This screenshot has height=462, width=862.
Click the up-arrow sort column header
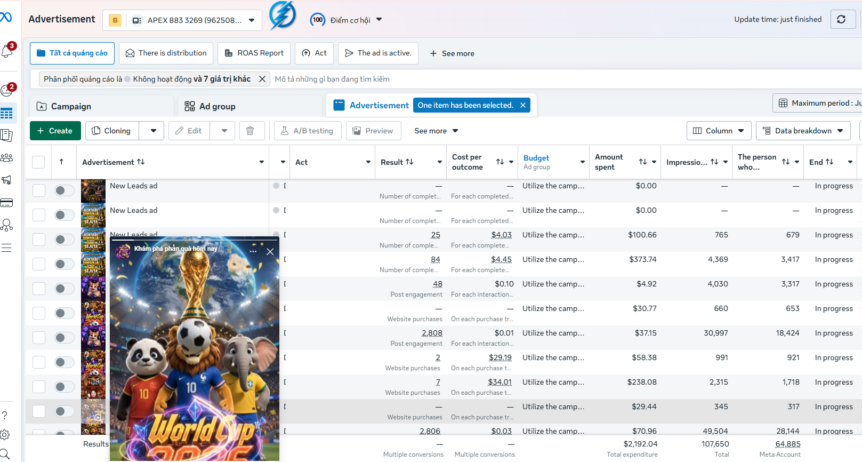point(61,162)
